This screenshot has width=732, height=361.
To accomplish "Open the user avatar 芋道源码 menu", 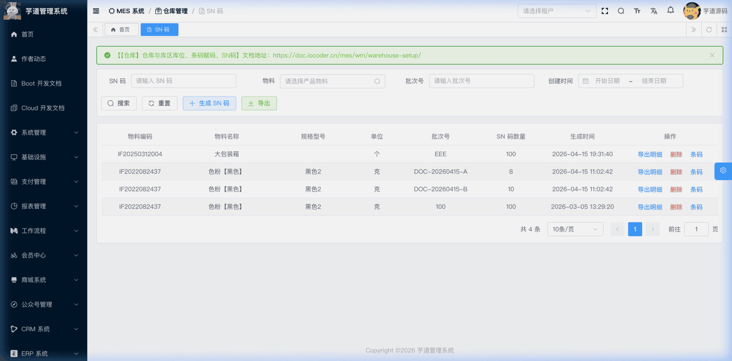I will (x=705, y=11).
